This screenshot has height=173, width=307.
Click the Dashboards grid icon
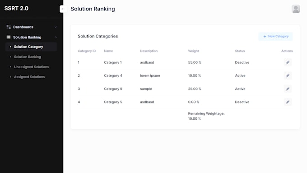coord(9,27)
